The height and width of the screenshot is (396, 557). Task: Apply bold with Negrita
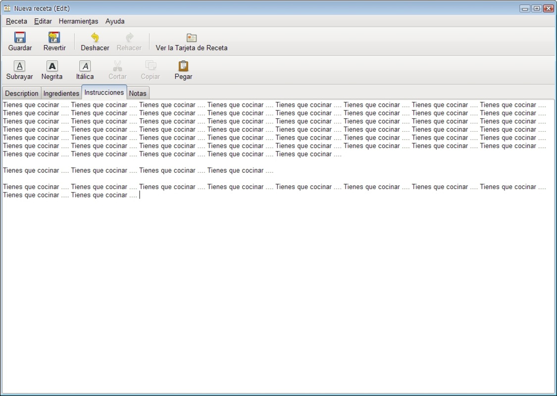click(x=52, y=70)
